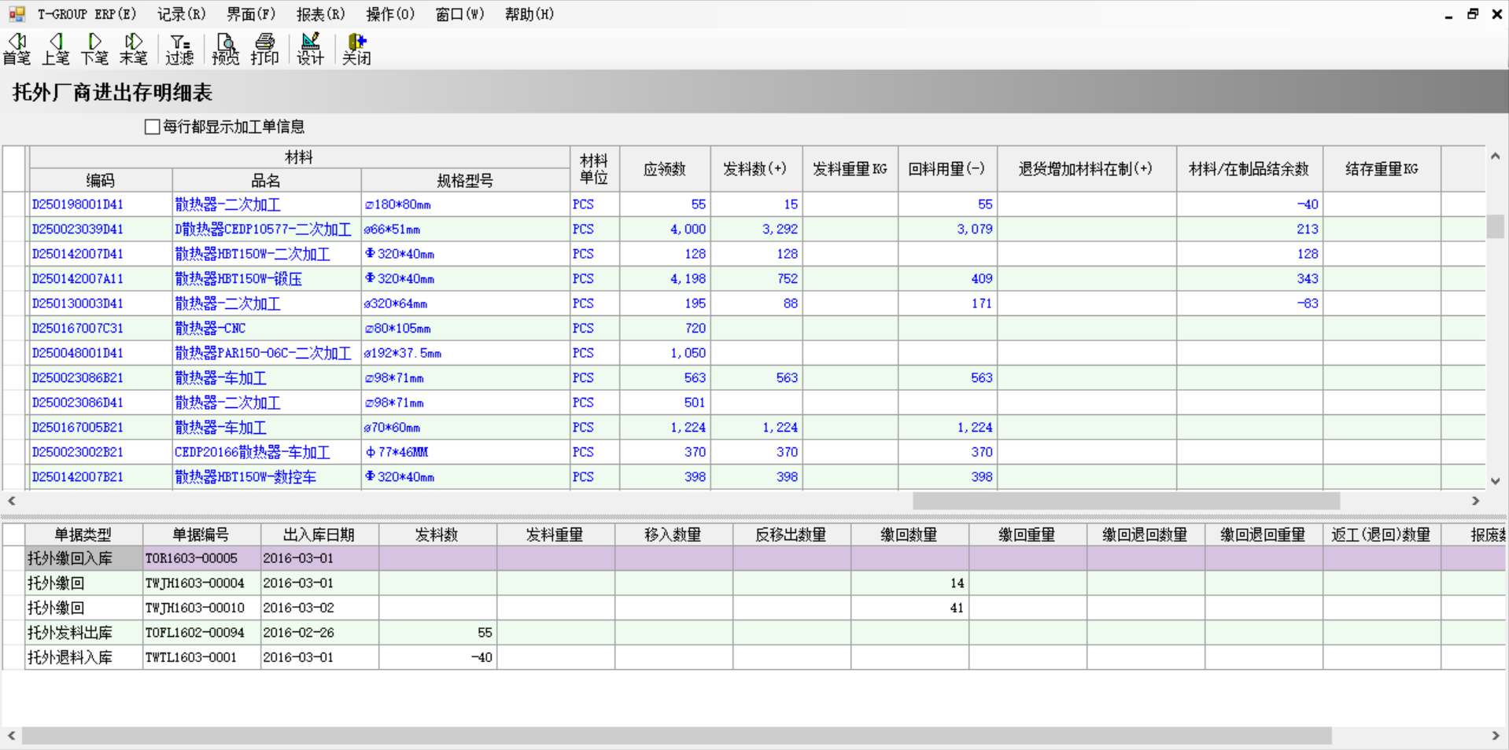Open the 帮助(H) menu
Image resolution: width=1509 pixels, height=750 pixels.
529,14
